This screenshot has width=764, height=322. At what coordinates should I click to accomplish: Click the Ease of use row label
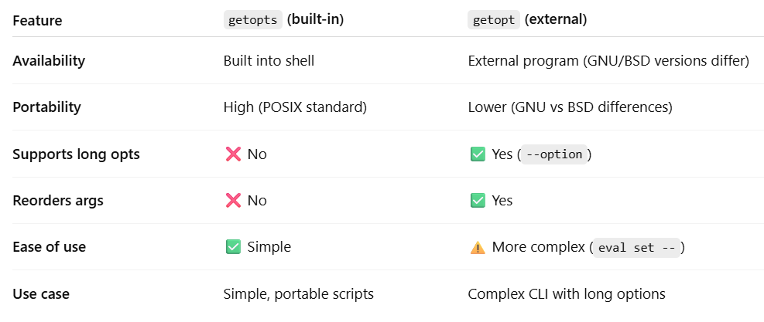[50, 246]
